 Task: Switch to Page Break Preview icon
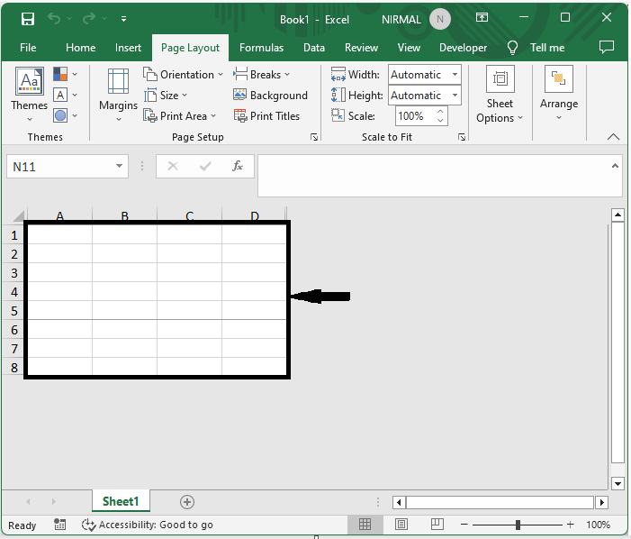[x=437, y=525]
